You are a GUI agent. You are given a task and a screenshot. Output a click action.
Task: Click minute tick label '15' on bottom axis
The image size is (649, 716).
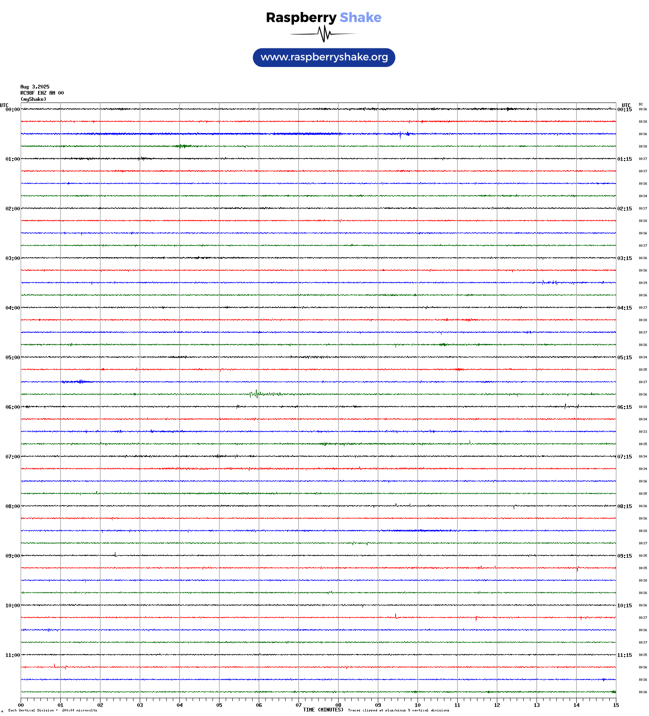click(x=616, y=705)
